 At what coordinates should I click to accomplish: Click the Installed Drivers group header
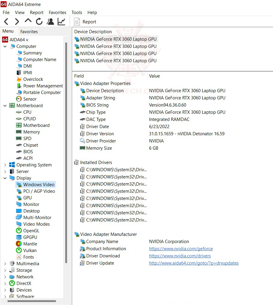click(x=93, y=163)
